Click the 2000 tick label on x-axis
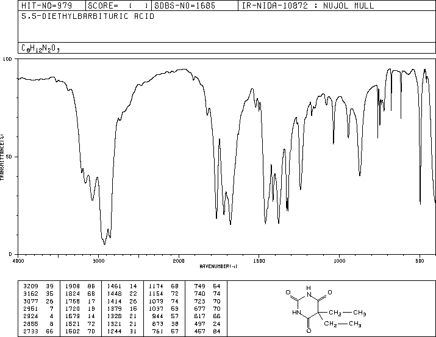Viewport: 436px width, 337px height. 179,261
